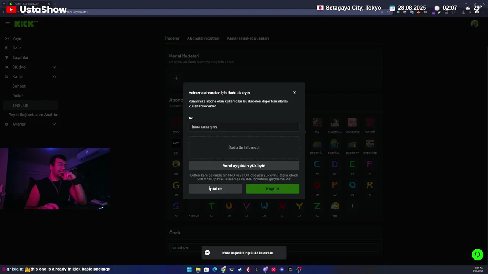Select 'Roller' under Kanal
The image size is (488, 274).
(18, 96)
